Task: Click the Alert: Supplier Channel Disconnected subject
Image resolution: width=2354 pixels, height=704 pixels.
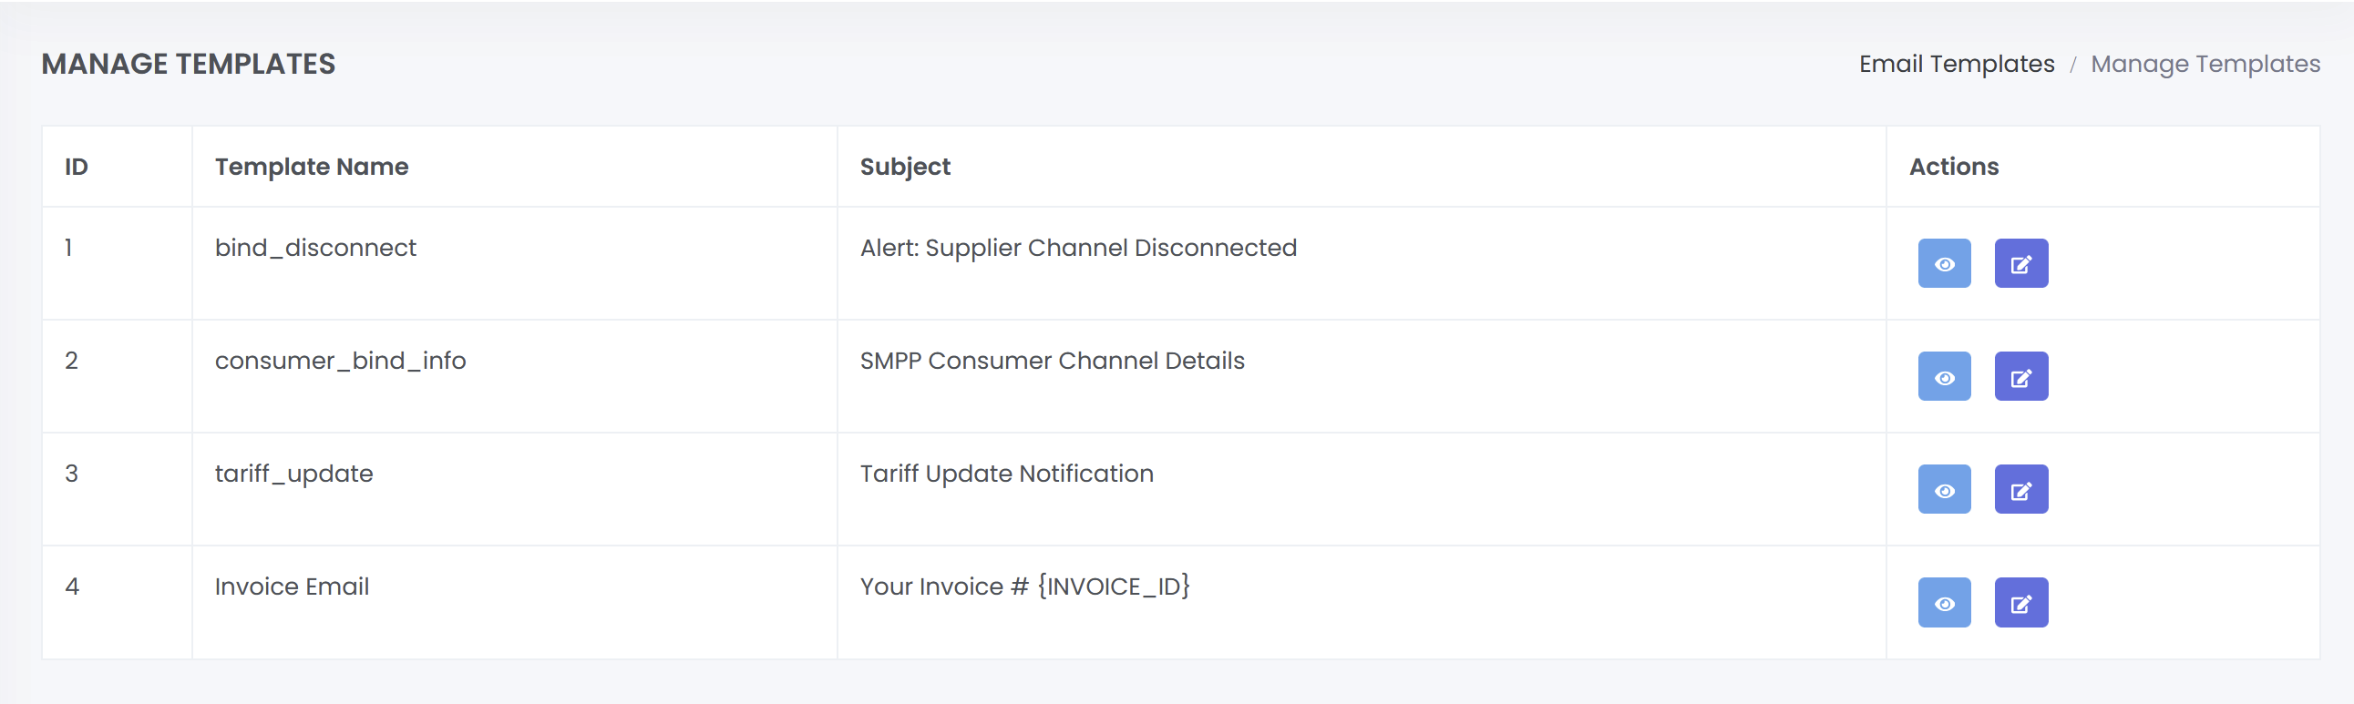Action: pyautogui.click(x=1078, y=249)
